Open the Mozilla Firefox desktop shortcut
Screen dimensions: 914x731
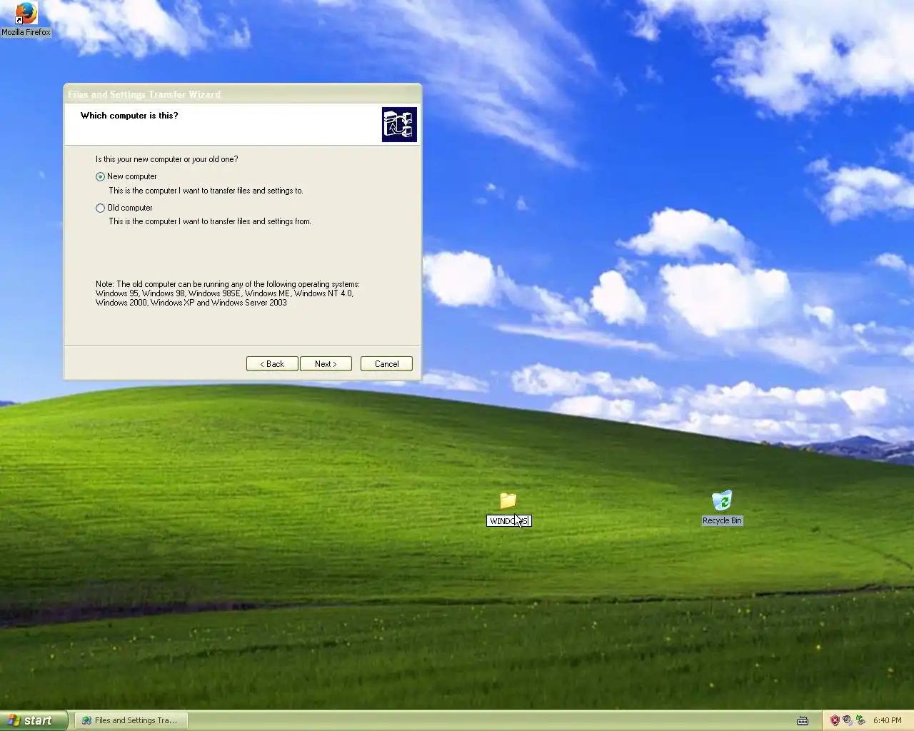(x=26, y=19)
